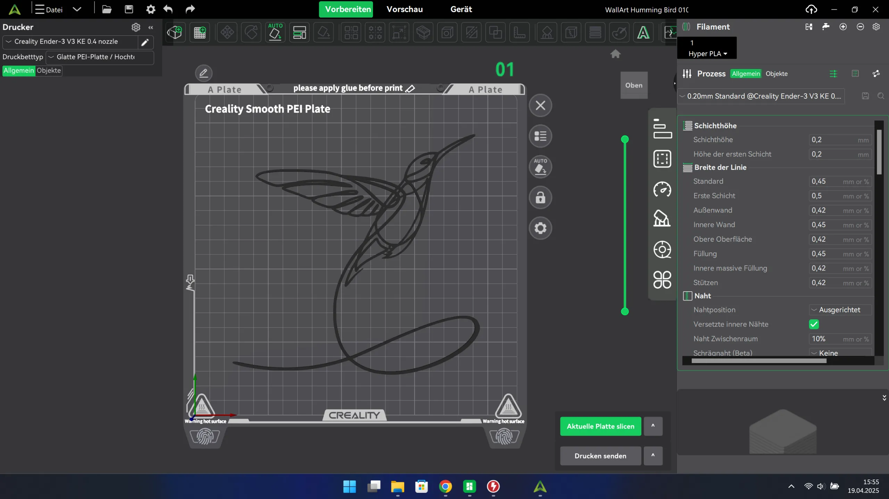The image size is (889, 499).
Task: Toggle Versetzte innere Nähte checkbox
Action: [x=814, y=324]
